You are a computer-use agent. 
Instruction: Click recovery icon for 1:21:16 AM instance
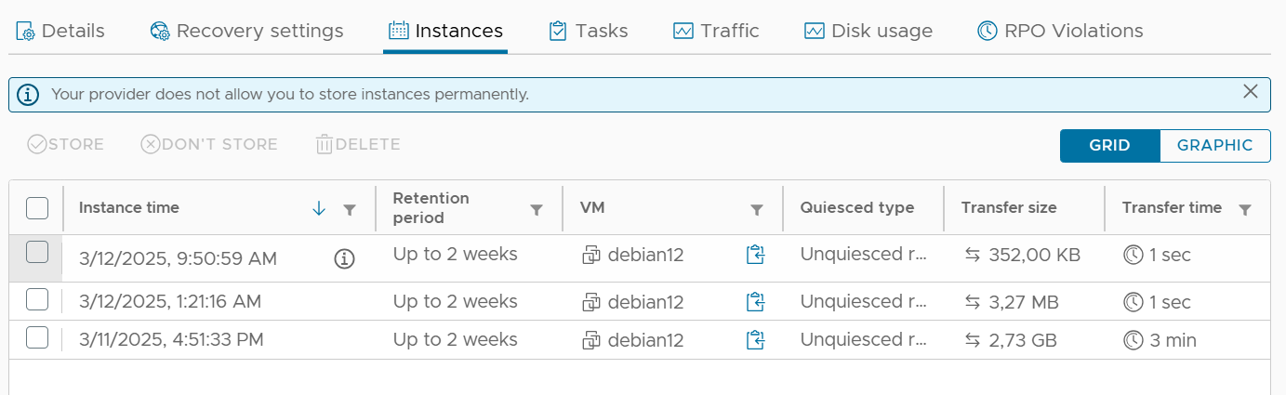(755, 302)
